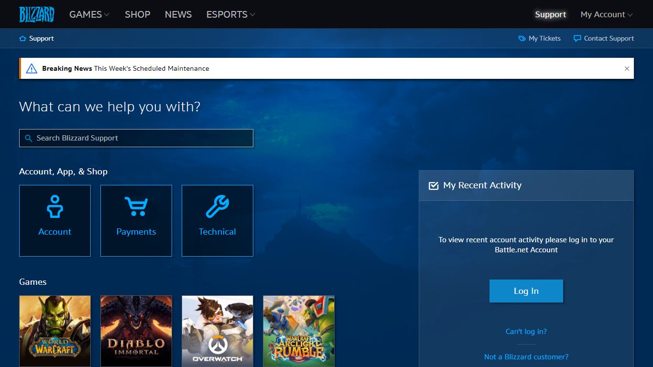The image size is (653, 367).
Task: Click the My Tickets tag icon
Action: [x=522, y=38]
